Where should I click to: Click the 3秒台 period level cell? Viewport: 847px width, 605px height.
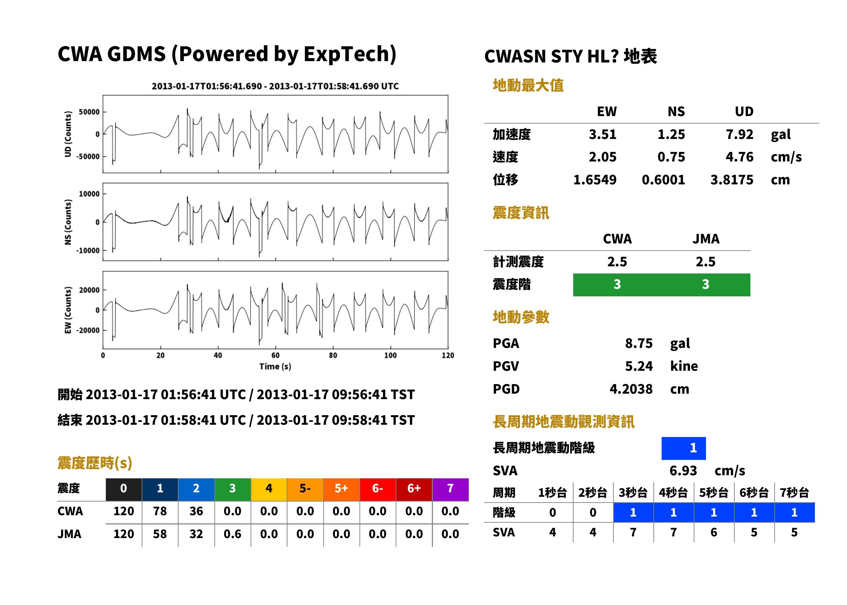tap(633, 512)
